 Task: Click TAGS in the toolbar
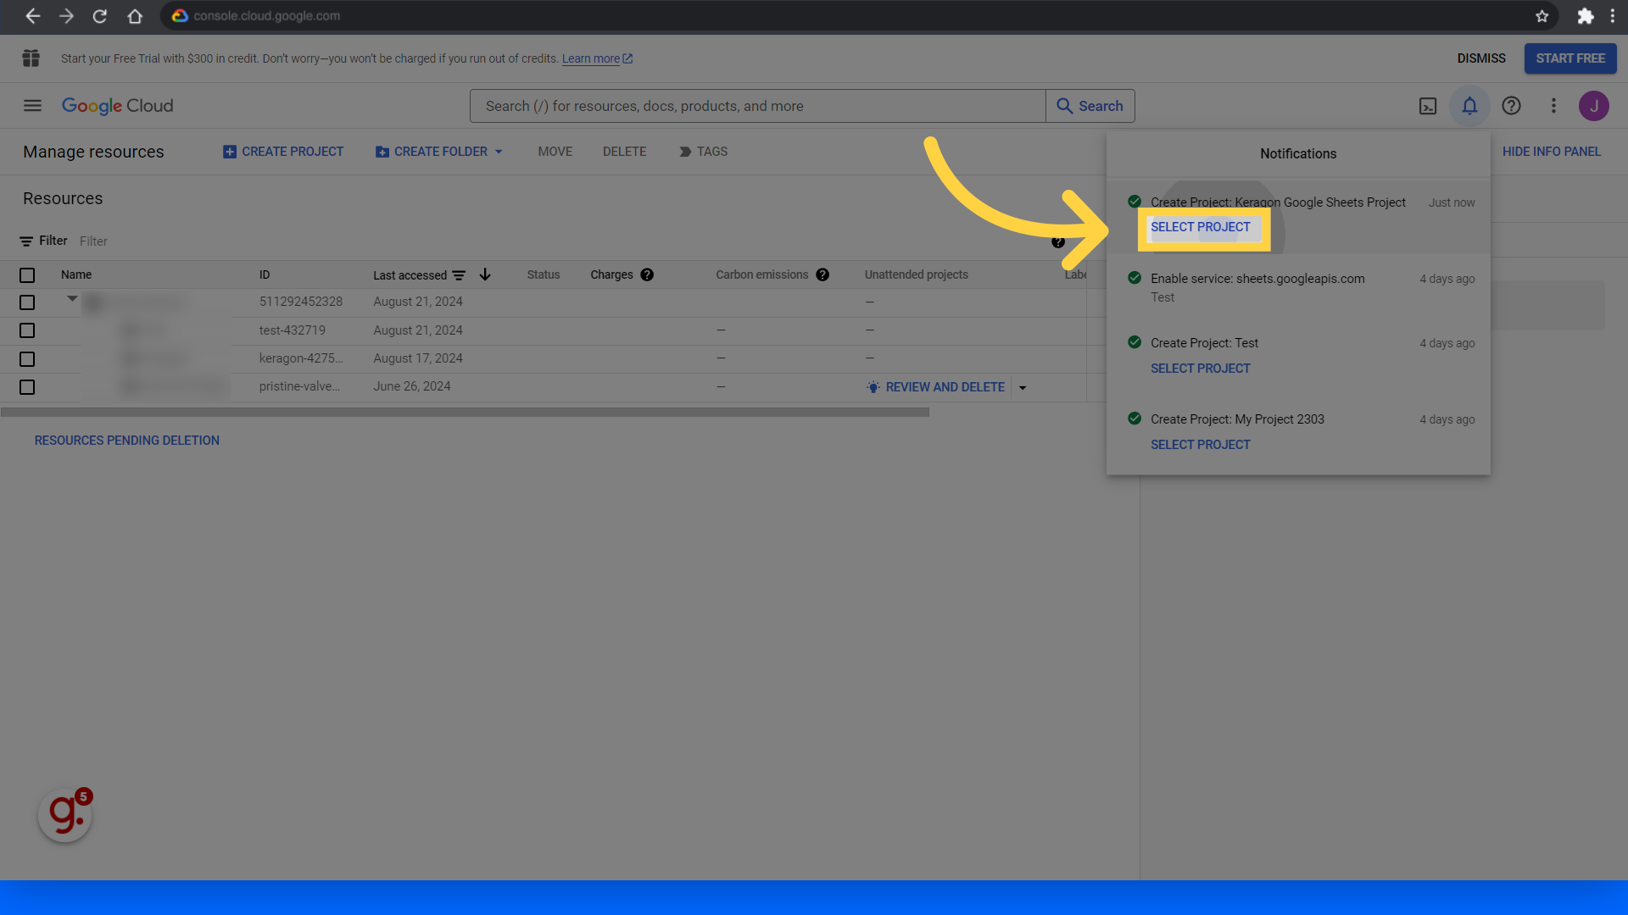click(703, 152)
